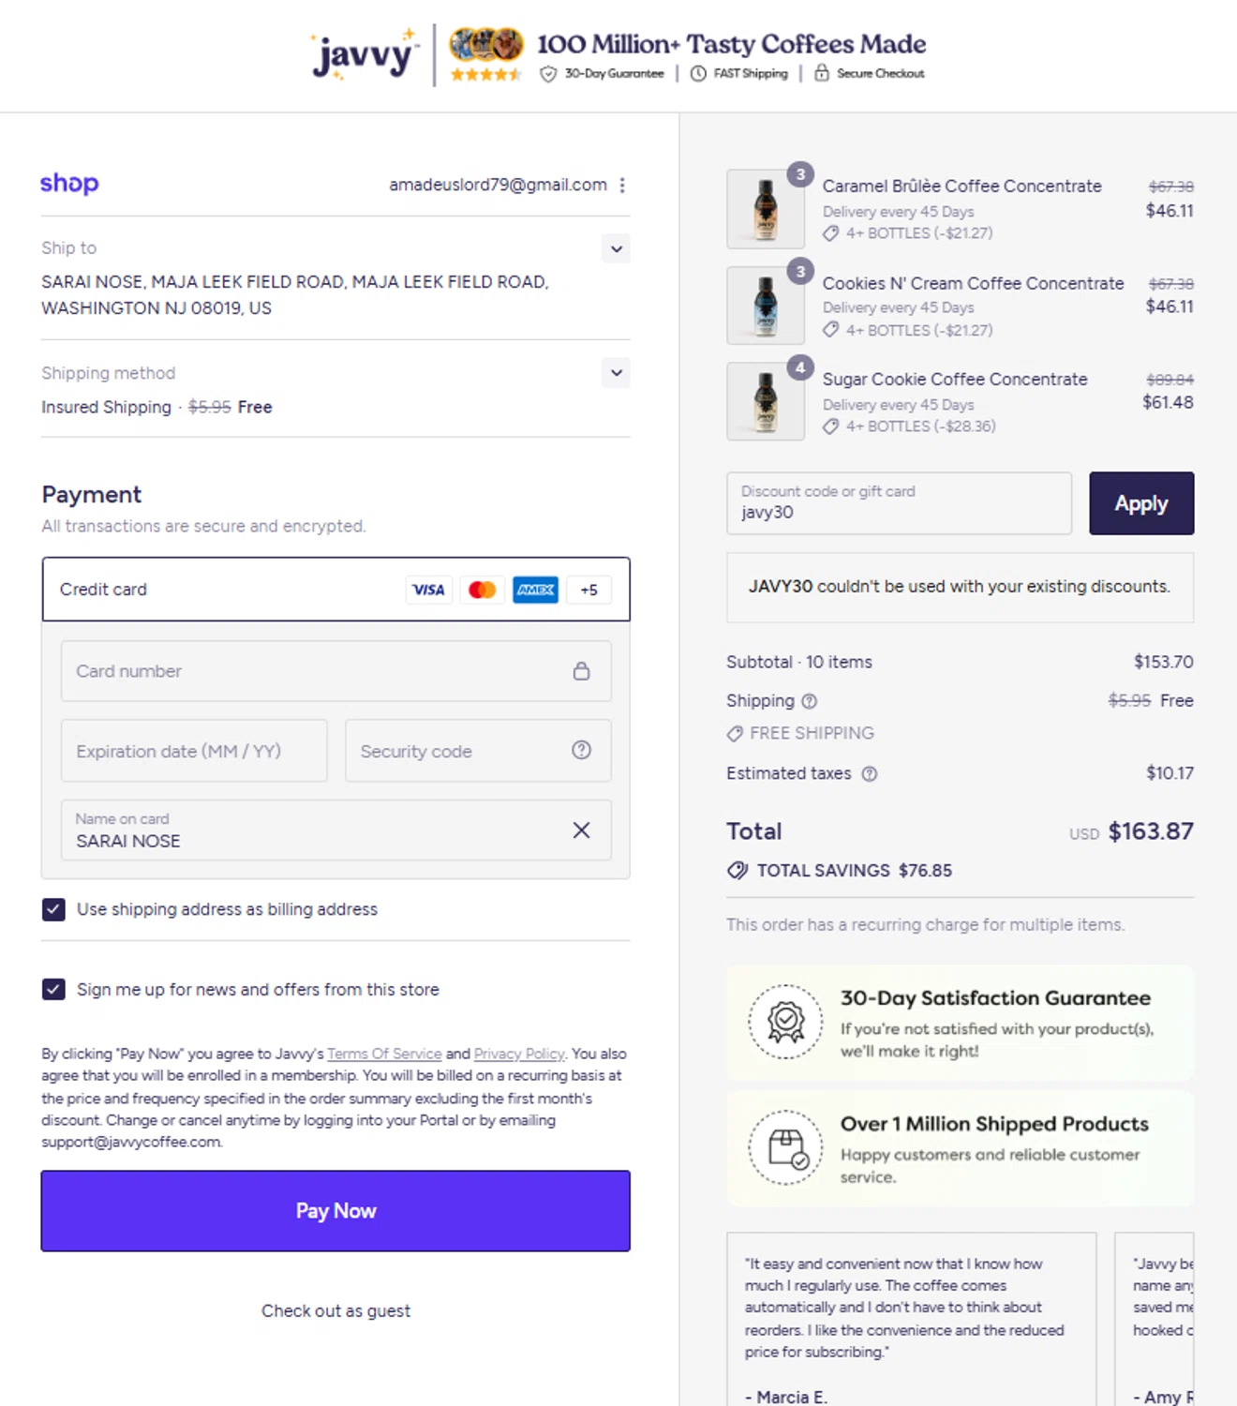This screenshot has width=1237, height=1406.
Task: Click the shipping info question mark icon
Action: click(810, 701)
